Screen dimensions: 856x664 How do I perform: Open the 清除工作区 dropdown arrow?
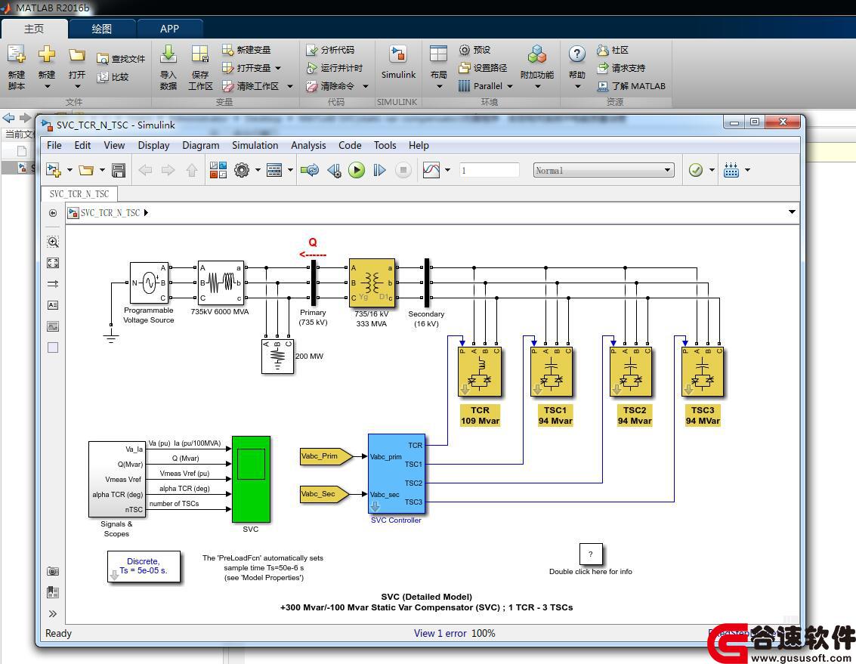(290, 86)
